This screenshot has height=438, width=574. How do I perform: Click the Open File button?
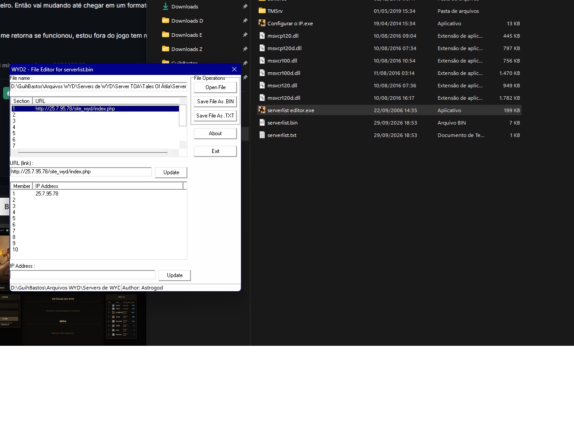(x=215, y=87)
